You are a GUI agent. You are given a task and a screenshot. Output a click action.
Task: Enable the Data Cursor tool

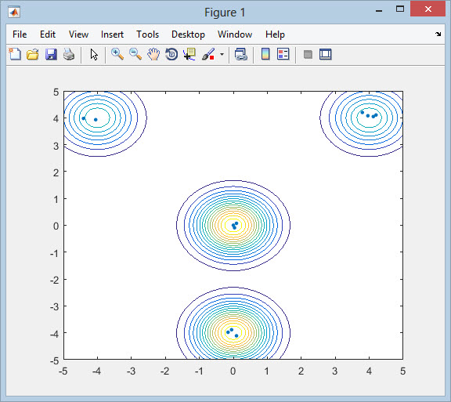(x=189, y=54)
